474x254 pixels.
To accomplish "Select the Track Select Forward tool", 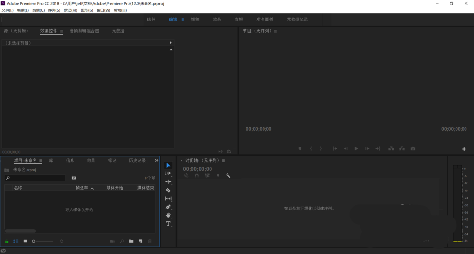I will point(168,173).
